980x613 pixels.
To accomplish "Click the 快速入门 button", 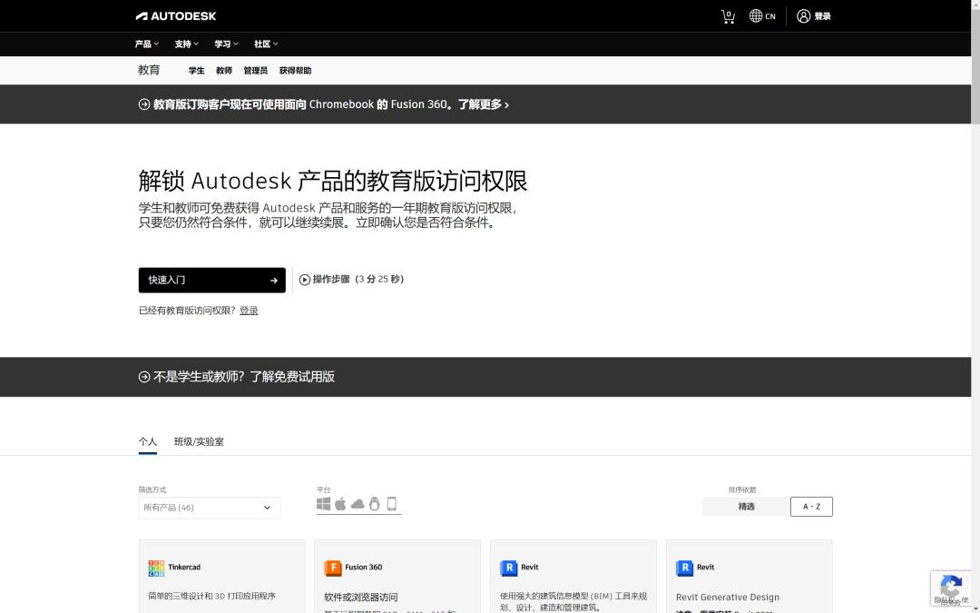I will click(x=211, y=280).
